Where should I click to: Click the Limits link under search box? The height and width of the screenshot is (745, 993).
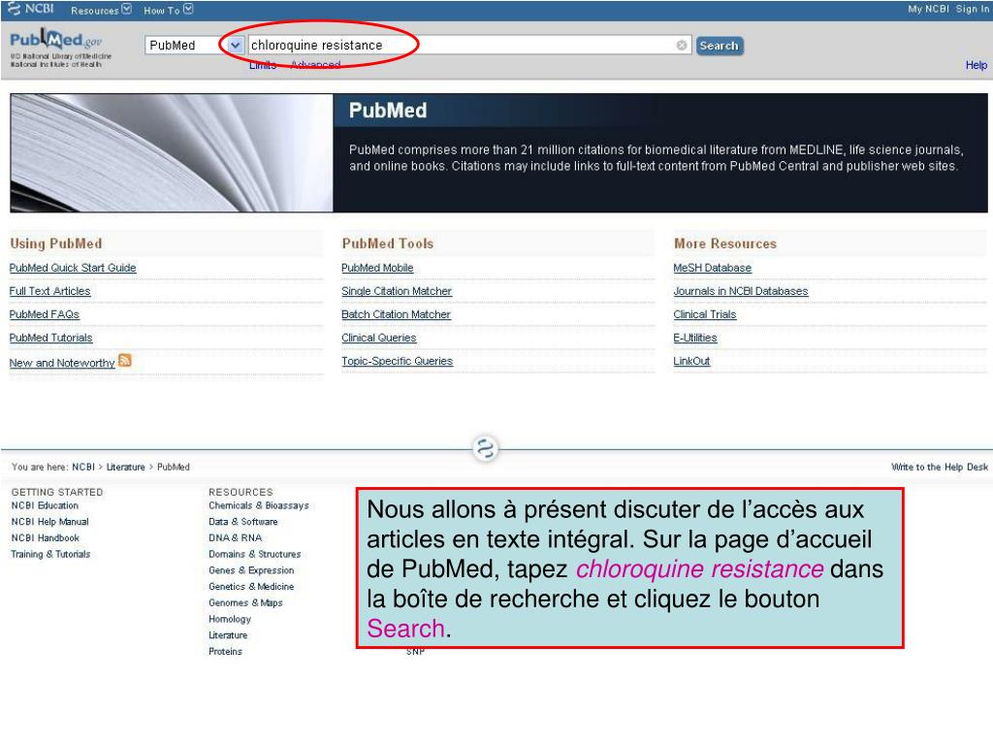coord(263,65)
